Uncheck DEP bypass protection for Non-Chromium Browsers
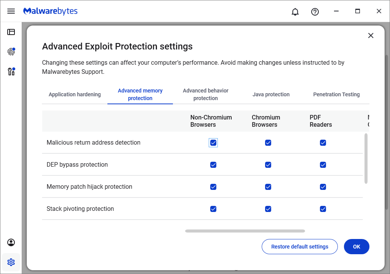 pyautogui.click(x=213, y=165)
